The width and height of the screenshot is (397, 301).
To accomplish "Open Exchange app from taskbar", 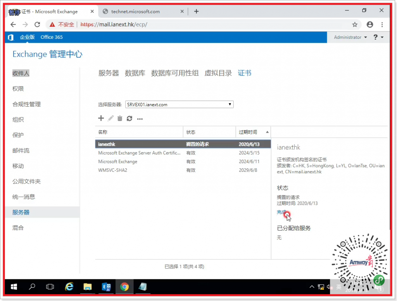I will point(106,287).
